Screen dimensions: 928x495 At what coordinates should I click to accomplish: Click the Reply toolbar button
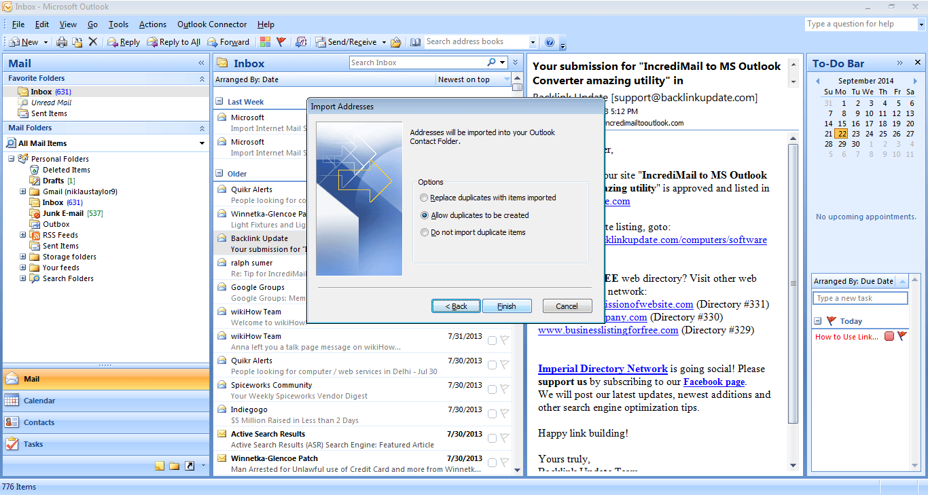124,42
